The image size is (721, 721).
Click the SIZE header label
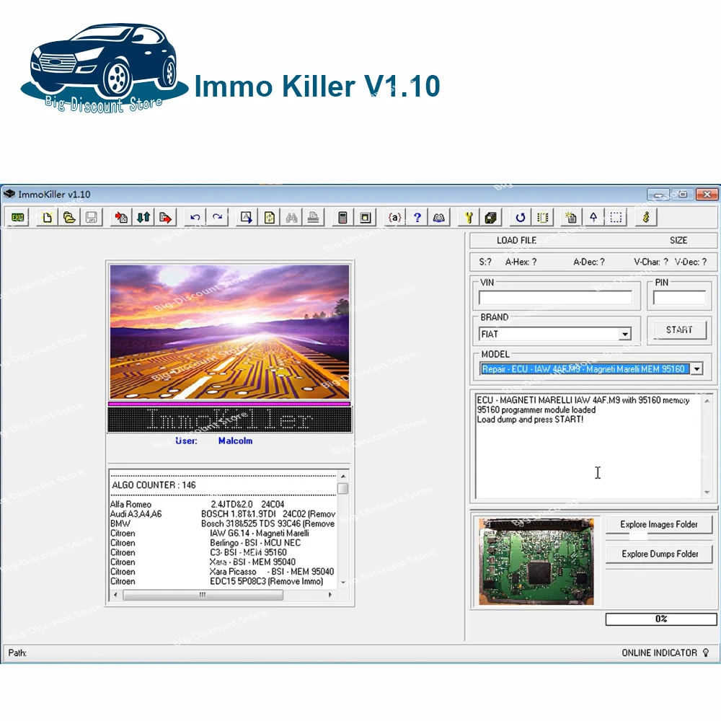tap(678, 241)
